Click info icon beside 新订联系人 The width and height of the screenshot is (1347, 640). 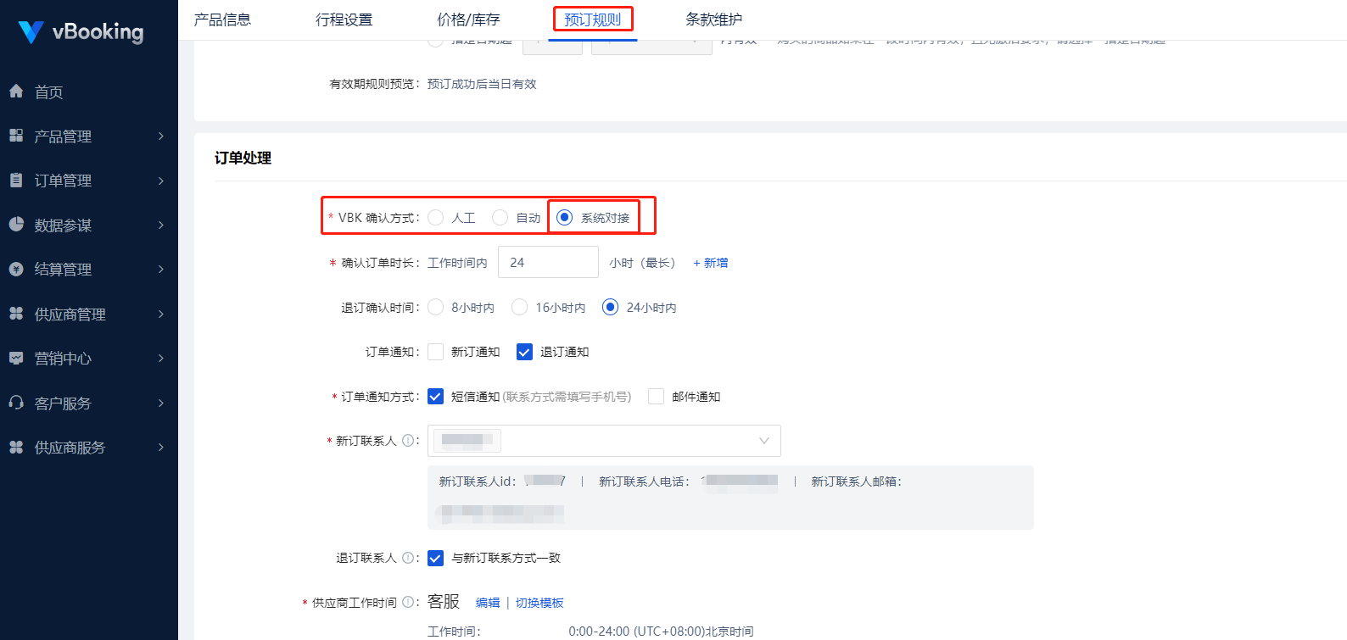(408, 441)
